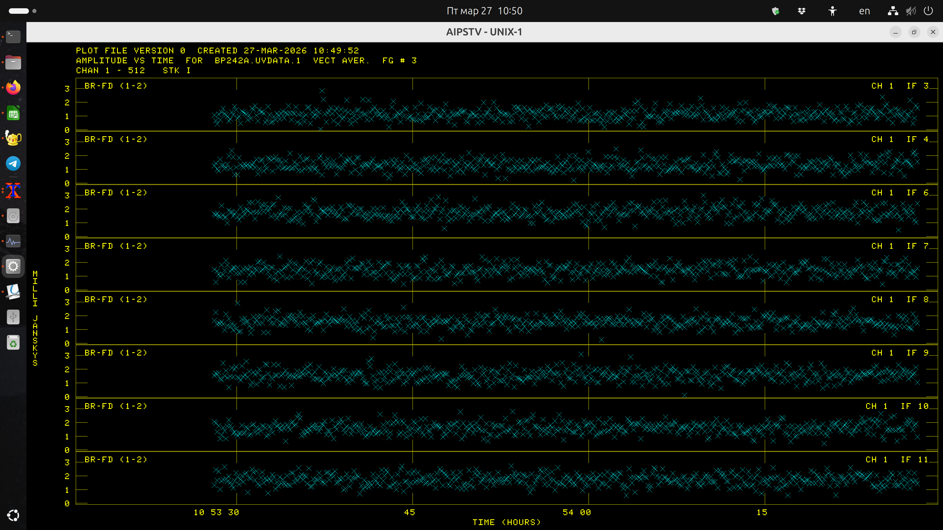The image size is (943, 530).
Task: Open the clock calendar menu
Action: (x=484, y=11)
